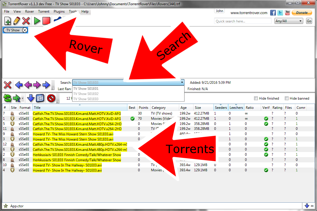Click the purple right arrow icon
This screenshot has width=317, height=211.
tap(37, 85)
